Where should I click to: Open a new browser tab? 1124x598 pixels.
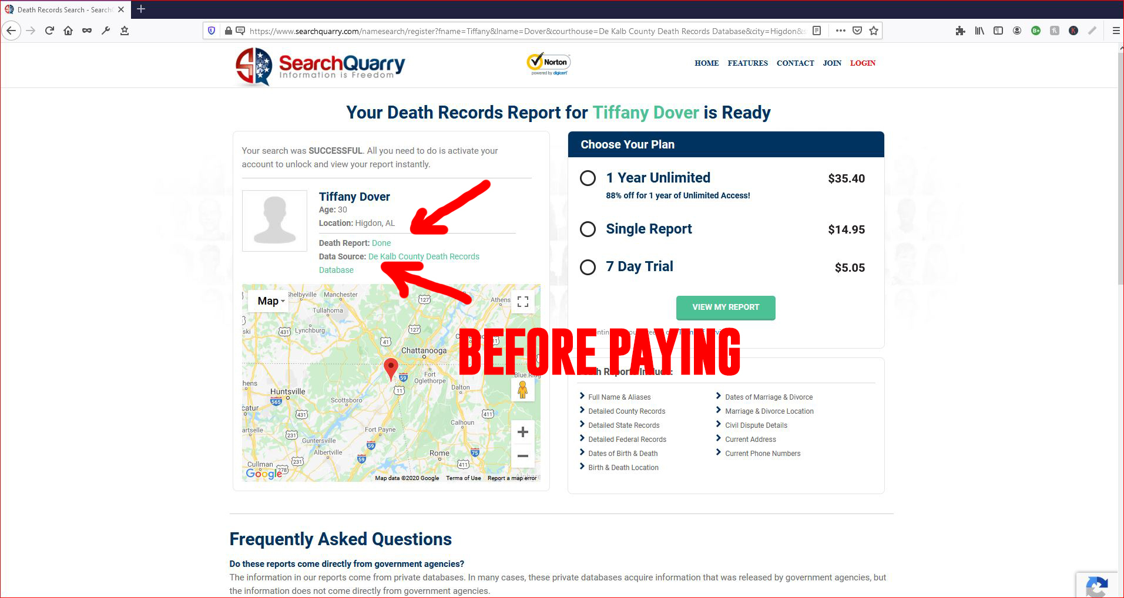tap(141, 9)
